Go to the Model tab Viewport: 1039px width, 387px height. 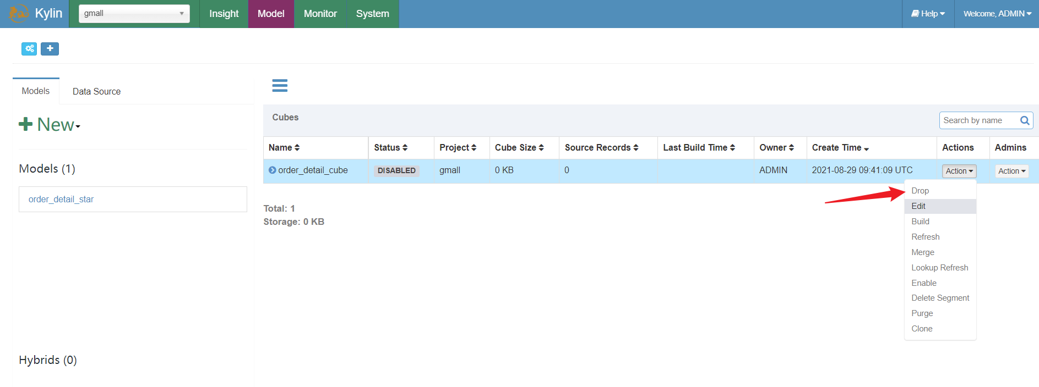click(x=271, y=14)
